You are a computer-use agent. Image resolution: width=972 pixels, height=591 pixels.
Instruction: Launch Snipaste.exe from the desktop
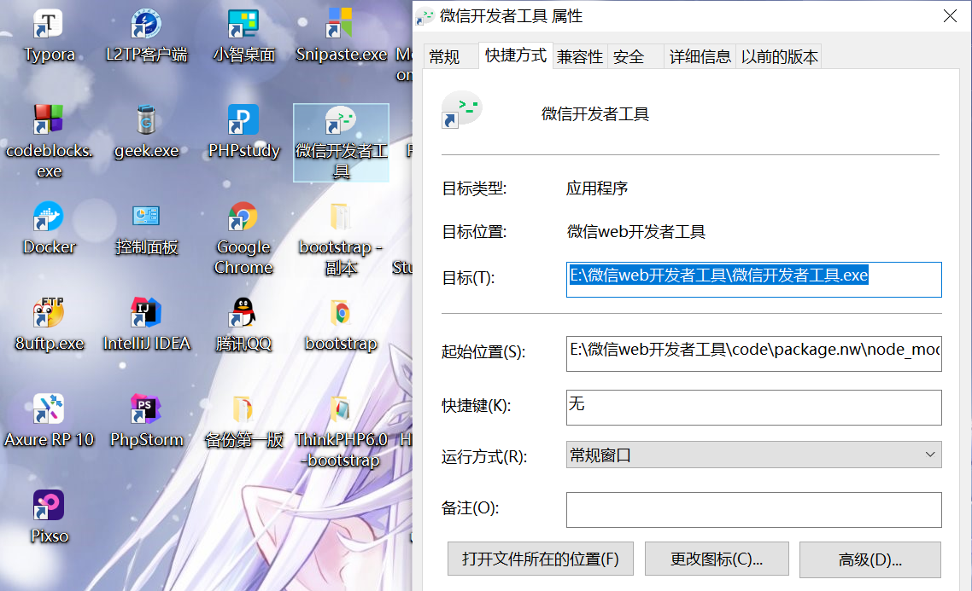341,28
